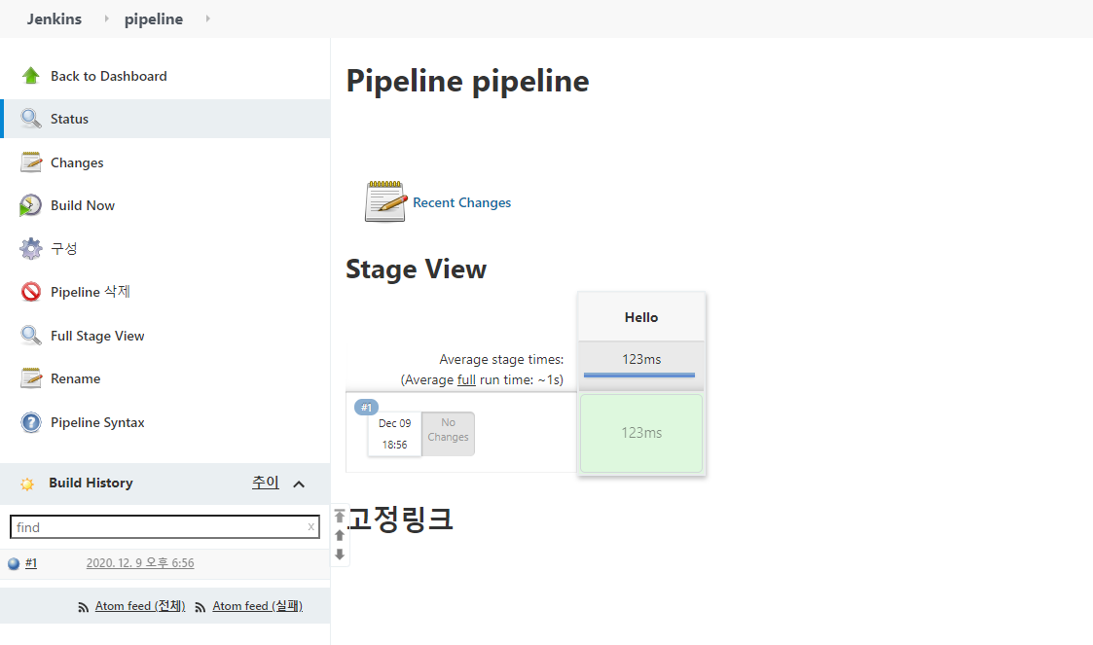Click the RSS icon for Atom feed (실패)
The image size is (1093, 645).
tap(200, 607)
